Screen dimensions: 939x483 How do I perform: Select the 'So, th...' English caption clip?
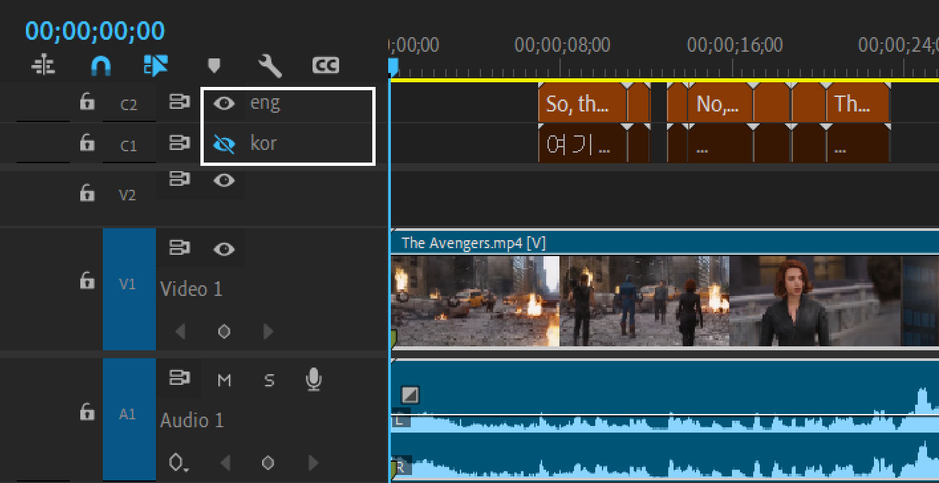583,103
